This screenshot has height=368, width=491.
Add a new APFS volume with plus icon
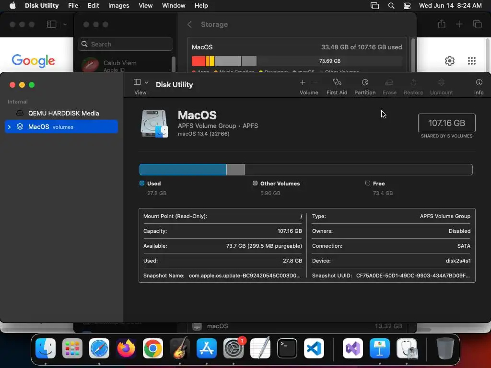point(303,82)
